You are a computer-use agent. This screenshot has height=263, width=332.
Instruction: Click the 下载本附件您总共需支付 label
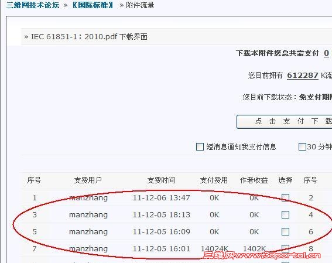tap(278, 53)
